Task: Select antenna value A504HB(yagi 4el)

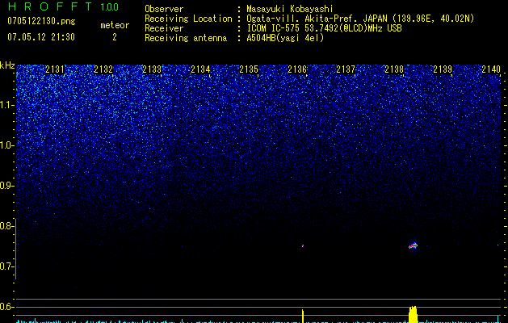Action: [x=285, y=38]
